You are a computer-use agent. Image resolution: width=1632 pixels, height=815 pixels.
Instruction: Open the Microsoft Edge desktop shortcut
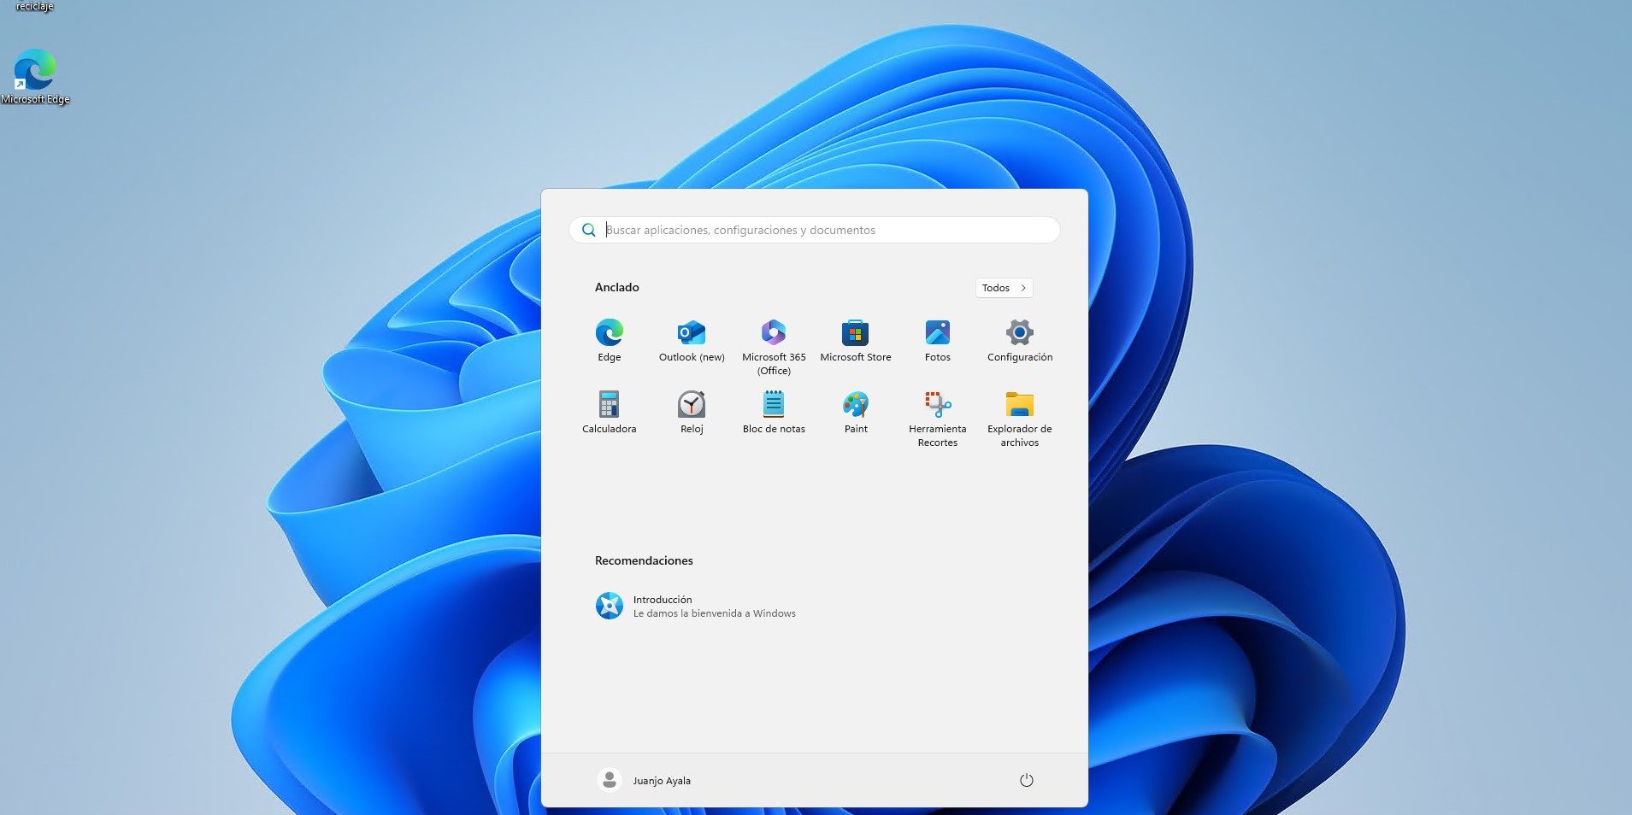(x=35, y=68)
